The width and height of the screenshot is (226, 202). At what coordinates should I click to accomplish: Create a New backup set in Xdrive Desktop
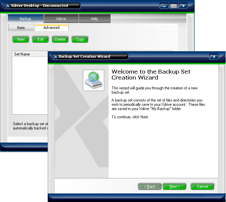tap(21, 39)
